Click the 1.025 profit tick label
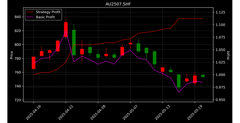The height and width of the screenshot is (123, 240). (x=220, y=62)
